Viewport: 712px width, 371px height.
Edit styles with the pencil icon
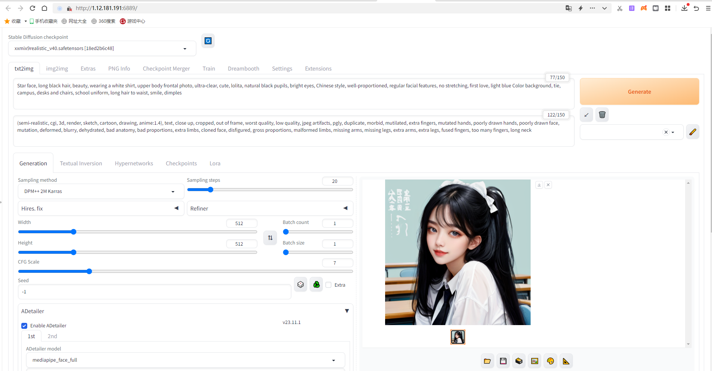tap(693, 132)
